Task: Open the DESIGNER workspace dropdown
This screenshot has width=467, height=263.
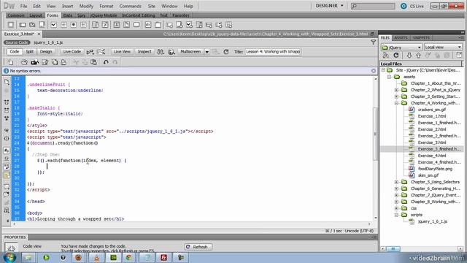Action: coord(329,6)
